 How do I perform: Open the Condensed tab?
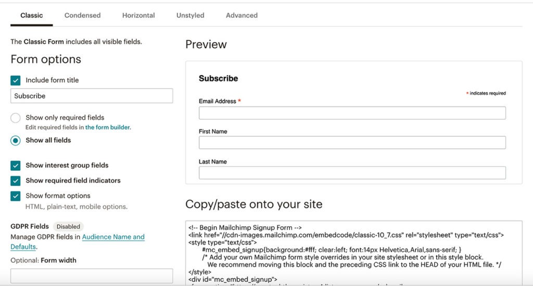click(x=83, y=15)
